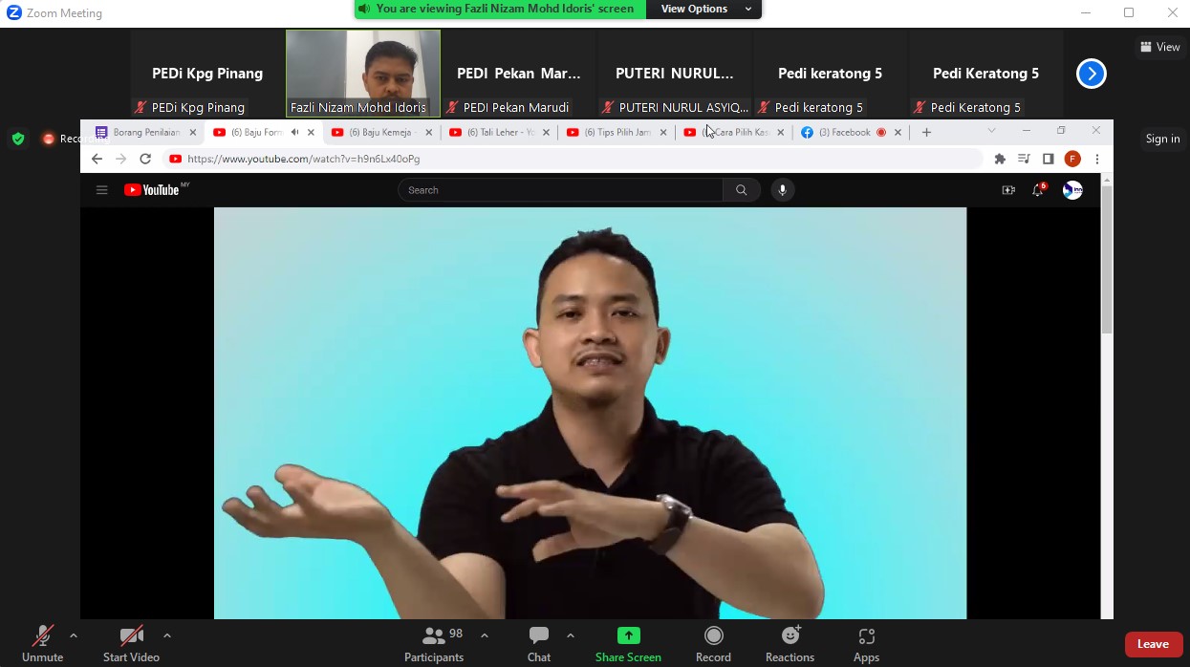
Task: Start Video camera toggle
Action: (x=131, y=637)
